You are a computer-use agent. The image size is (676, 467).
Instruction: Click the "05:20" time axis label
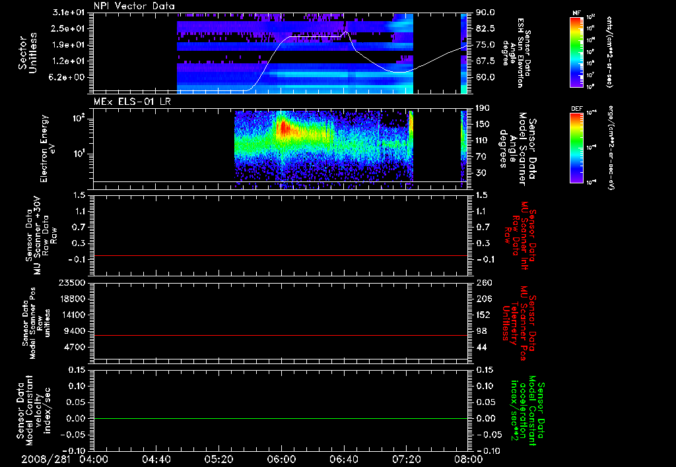coord(219,459)
